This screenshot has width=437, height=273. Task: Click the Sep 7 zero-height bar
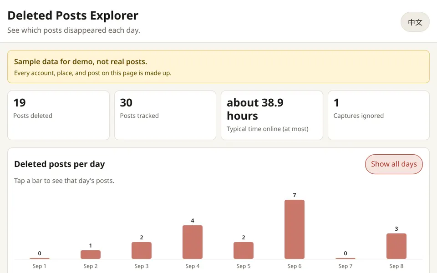(346, 258)
